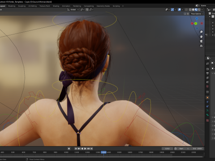Switch to UV Editing workspace tab

[x=33, y=6]
